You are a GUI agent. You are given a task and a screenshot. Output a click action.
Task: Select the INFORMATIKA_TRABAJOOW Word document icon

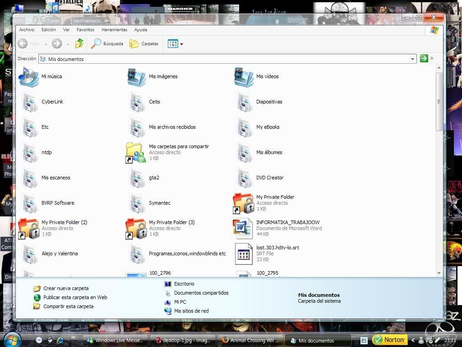[x=243, y=228]
